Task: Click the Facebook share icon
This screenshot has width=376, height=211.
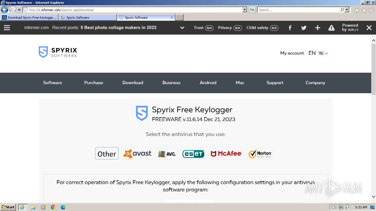Action: (x=290, y=28)
